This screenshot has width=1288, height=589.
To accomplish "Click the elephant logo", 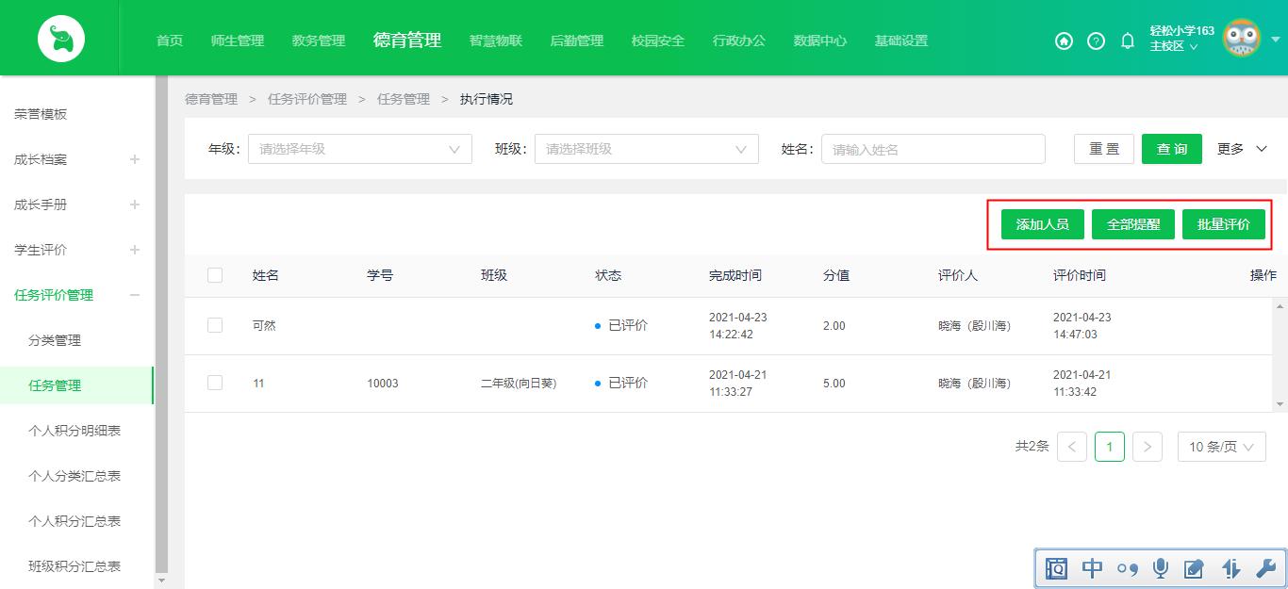I will (x=60, y=38).
